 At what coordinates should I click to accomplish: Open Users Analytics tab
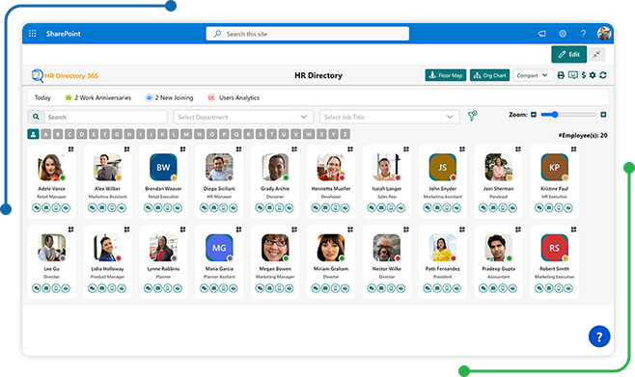(x=234, y=97)
